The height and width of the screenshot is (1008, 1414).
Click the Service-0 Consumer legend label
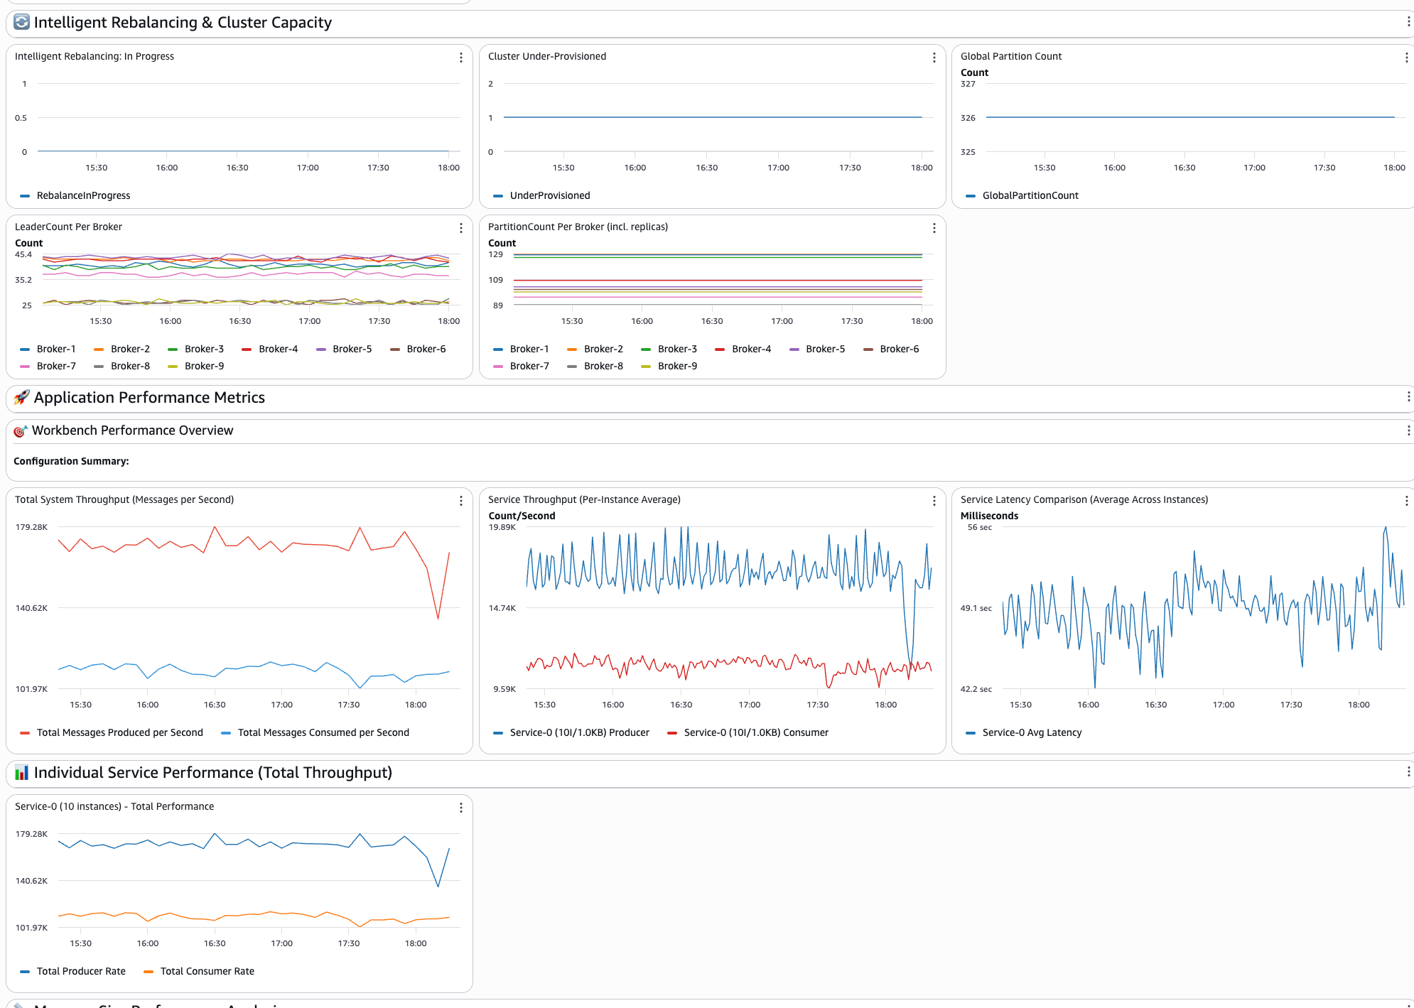click(756, 732)
